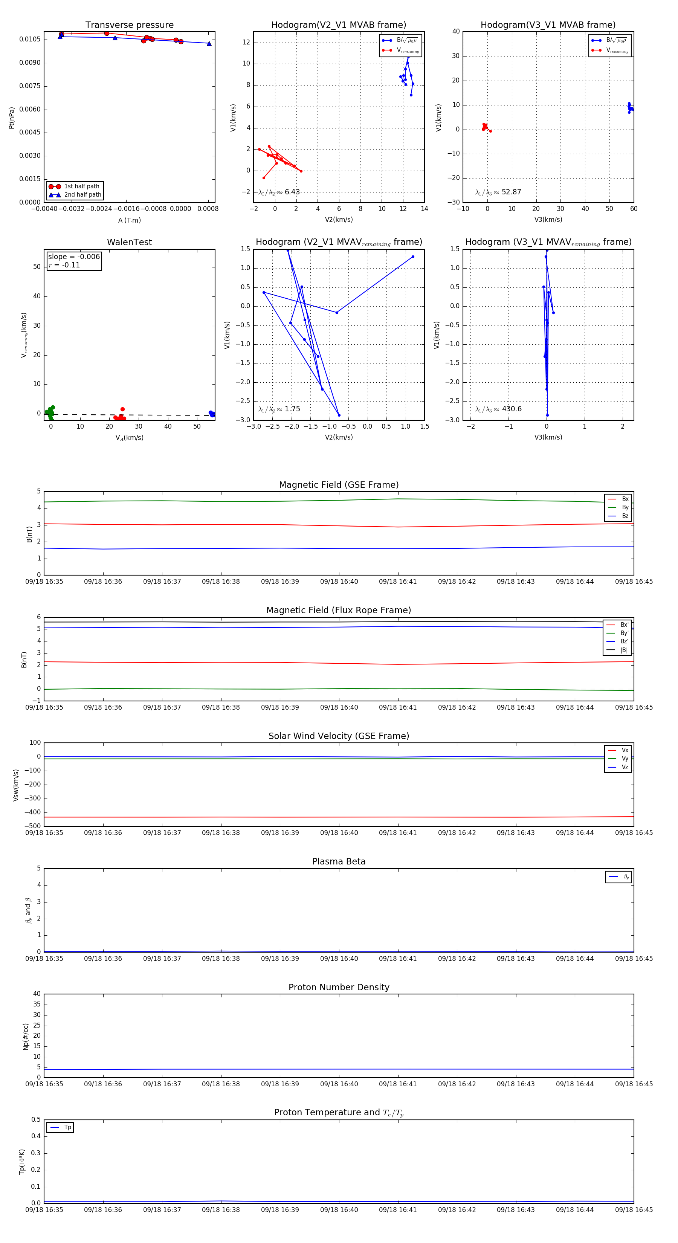This screenshot has width=678, height=1243.
Task: Click the 'Transverse pressure' plot title
Action: click(129, 25)
